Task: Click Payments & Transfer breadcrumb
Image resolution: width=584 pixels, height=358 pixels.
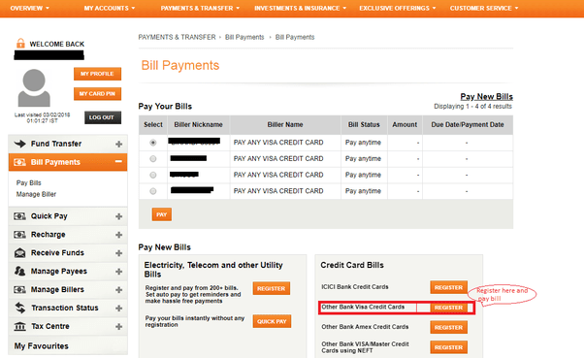Action: point(177,37)
